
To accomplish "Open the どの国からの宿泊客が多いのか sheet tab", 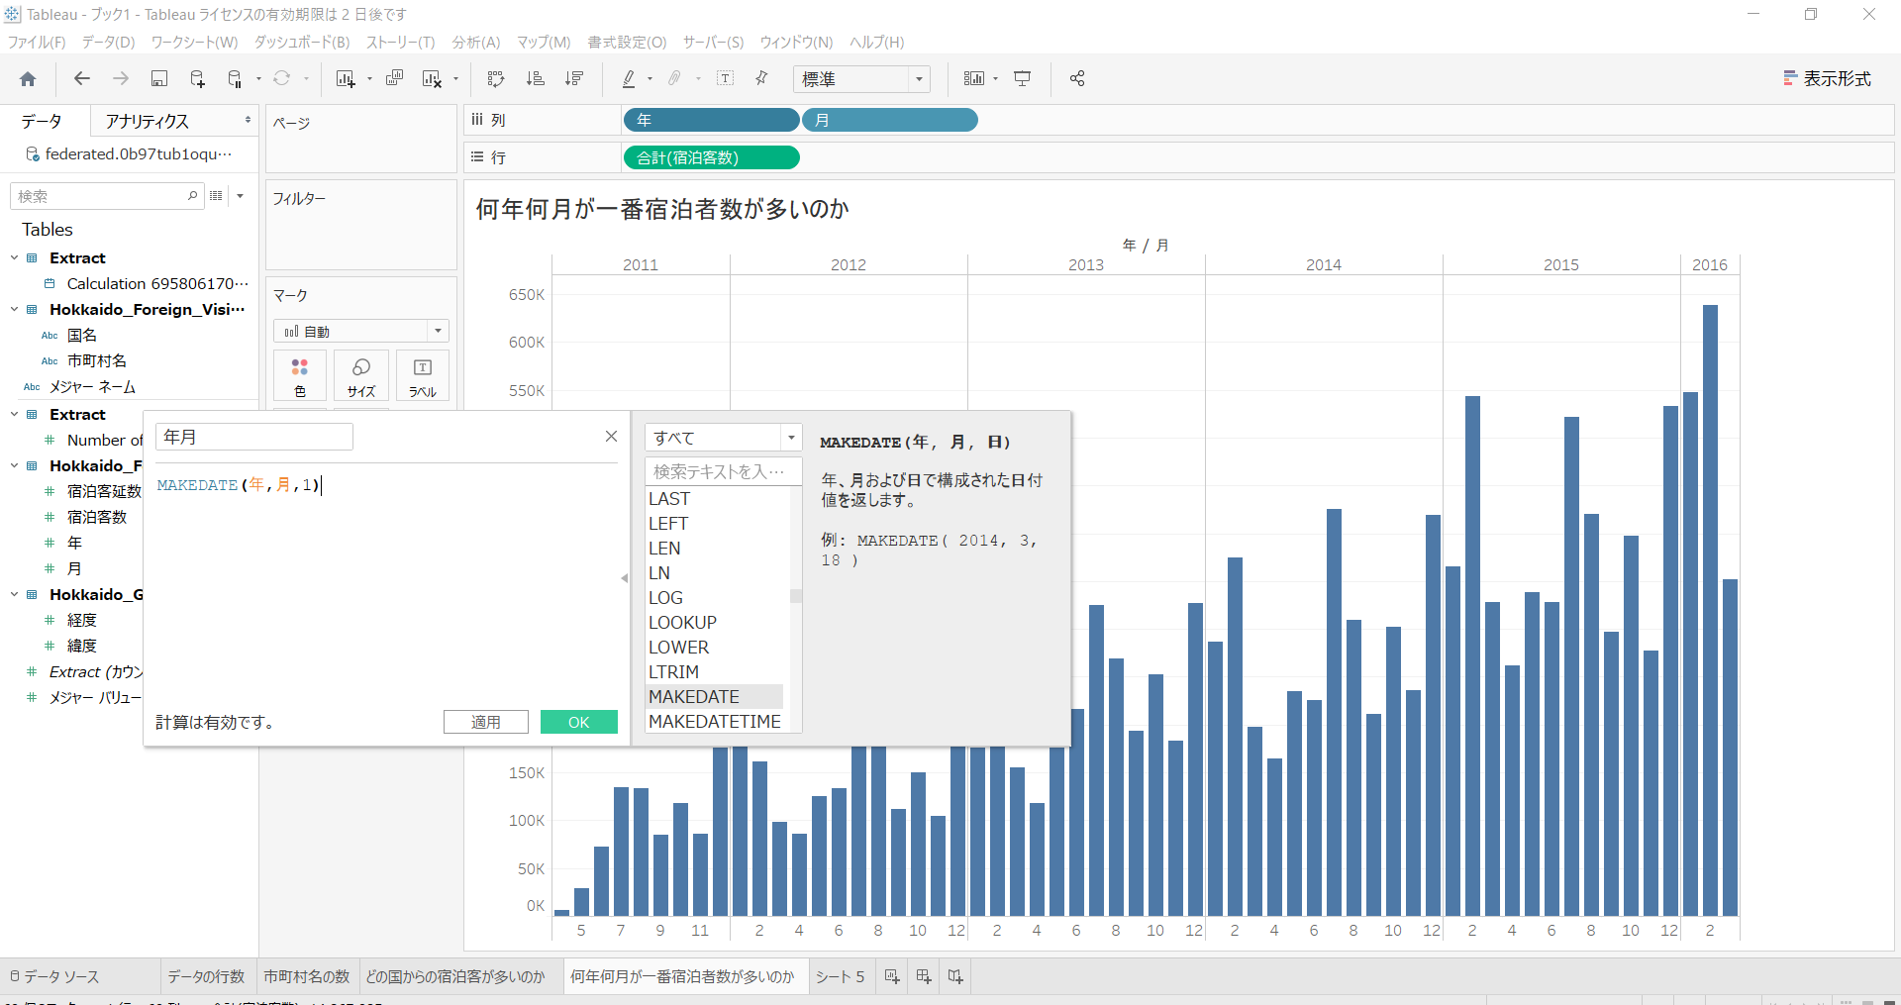I will (x=455, y=977).
